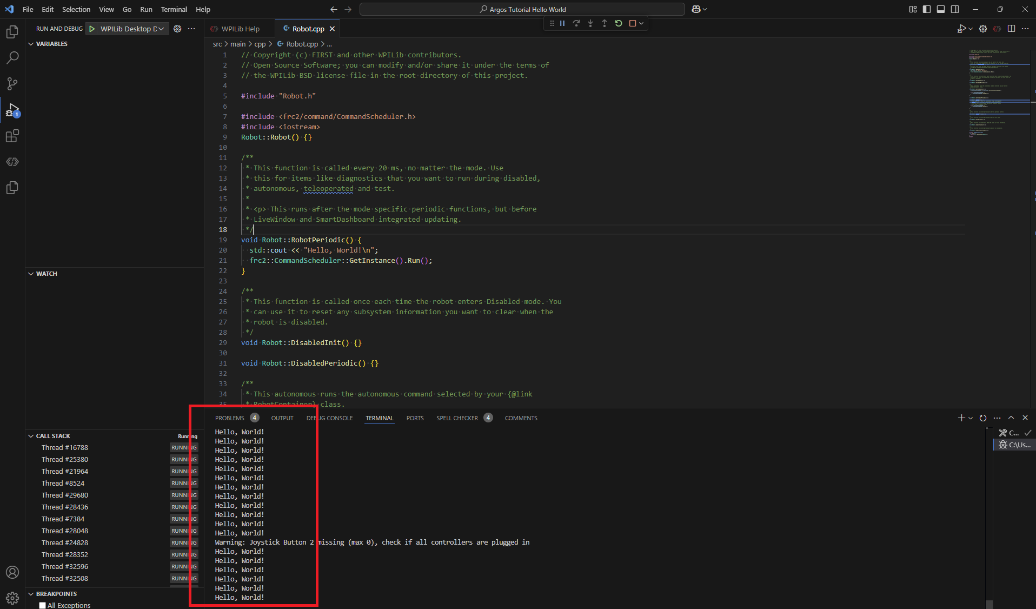
Task: Open launch.json gear in Run and Debug
Action: [x=177, y=29]
